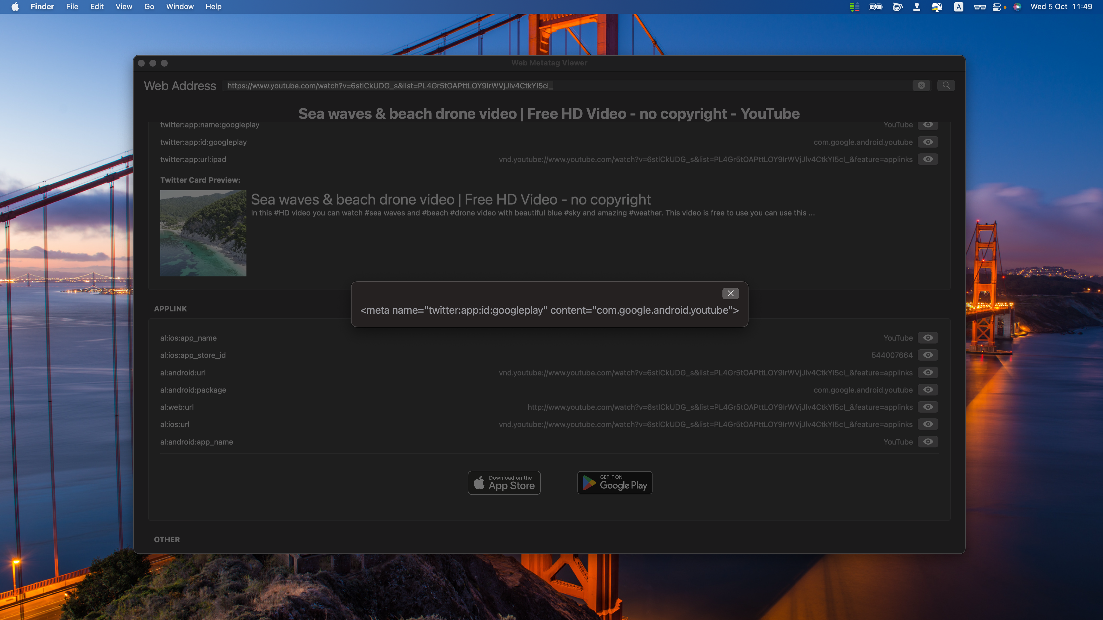Click the Twitter card preview thumbnail
This screenshot has width=1103, height=620.
click(203, 233)
